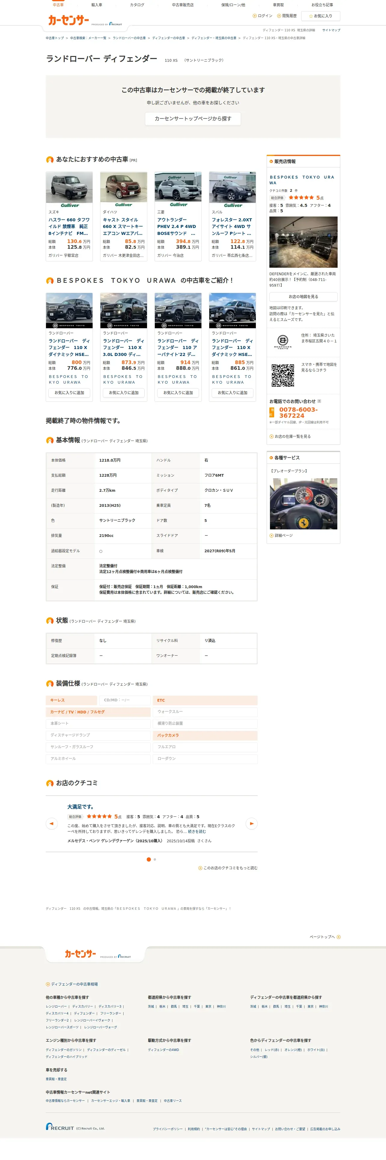Click ページトップへ arrow link
This screenshot has width=386, height=1160.
[325, 937]
